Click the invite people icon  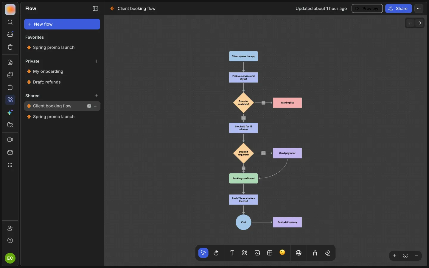[10, 228]
